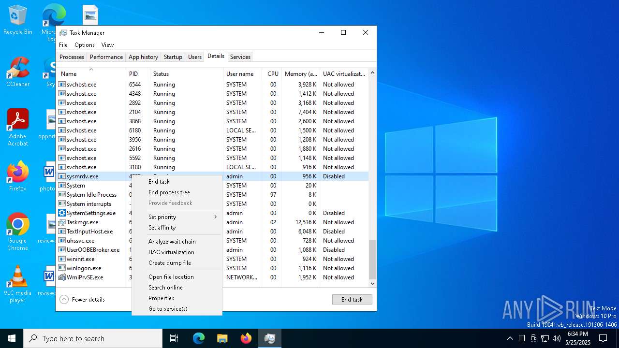This screenshot has height=348, width=619.
Task: Switch to the App history tab
Action: coord(143,57)
